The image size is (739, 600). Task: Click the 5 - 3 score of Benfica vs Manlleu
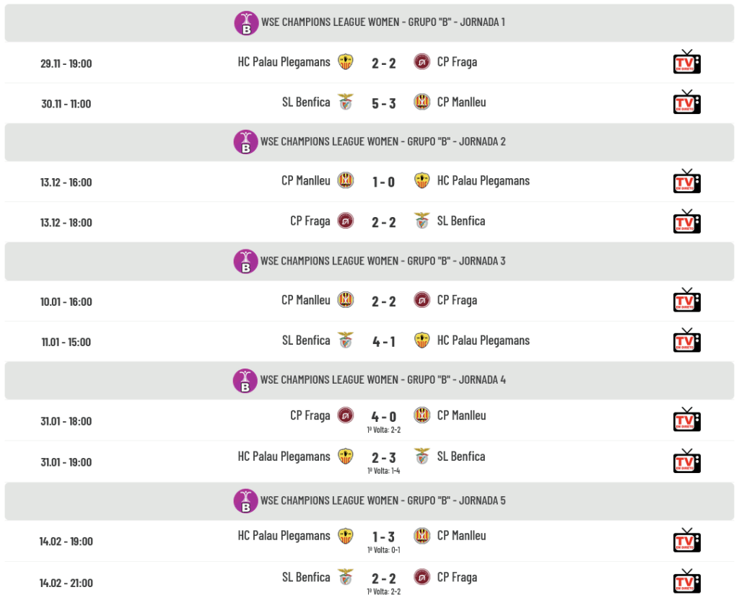384,103
